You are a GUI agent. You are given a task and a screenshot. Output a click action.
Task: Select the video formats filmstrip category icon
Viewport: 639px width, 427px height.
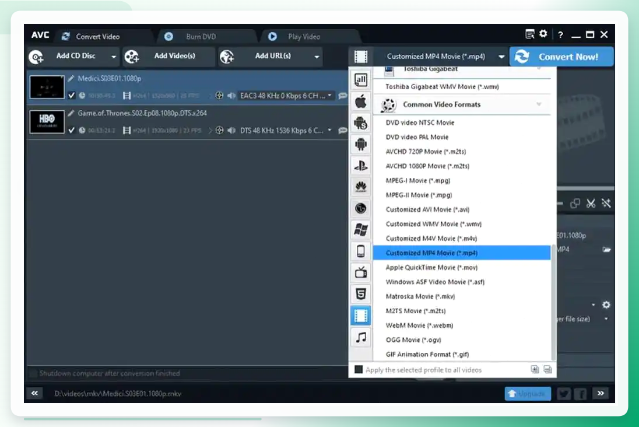coord(361,316)
